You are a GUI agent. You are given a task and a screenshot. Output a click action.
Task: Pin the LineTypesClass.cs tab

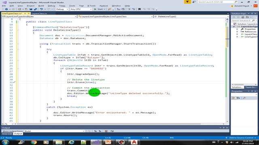coord(25,13)
